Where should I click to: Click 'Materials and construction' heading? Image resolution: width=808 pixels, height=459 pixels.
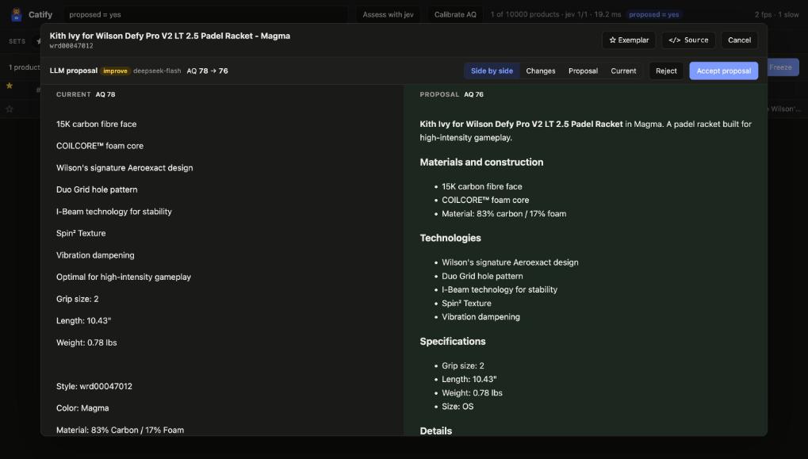pos(481,163)
